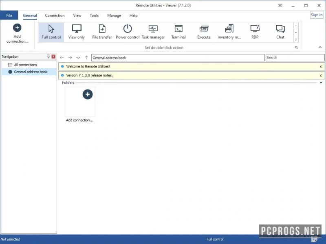Open the Welcome to Remote Utilities message
Image resolution: width=326 pixels, height=244 pixels.
click(88, 67)
